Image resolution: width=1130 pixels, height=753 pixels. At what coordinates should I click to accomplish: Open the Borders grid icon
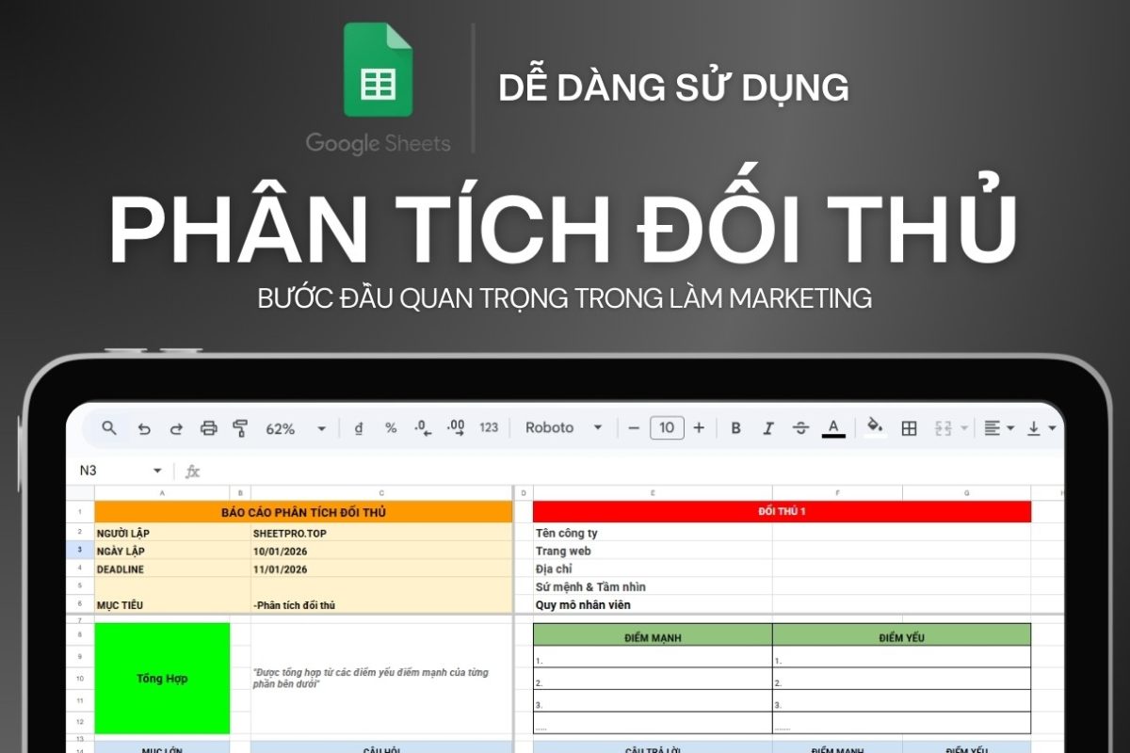coord(909,428)
